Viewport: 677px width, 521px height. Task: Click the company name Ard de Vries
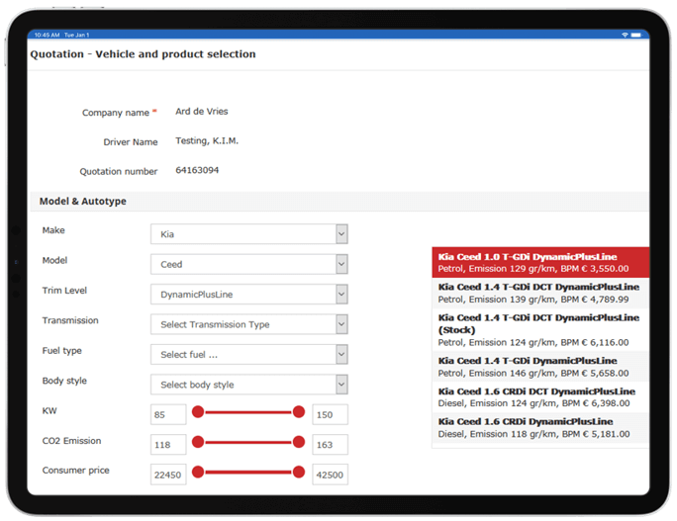(202, 112)
